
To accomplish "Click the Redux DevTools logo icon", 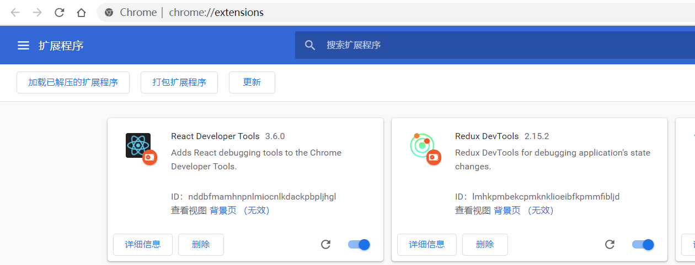I will click(423, 145).
